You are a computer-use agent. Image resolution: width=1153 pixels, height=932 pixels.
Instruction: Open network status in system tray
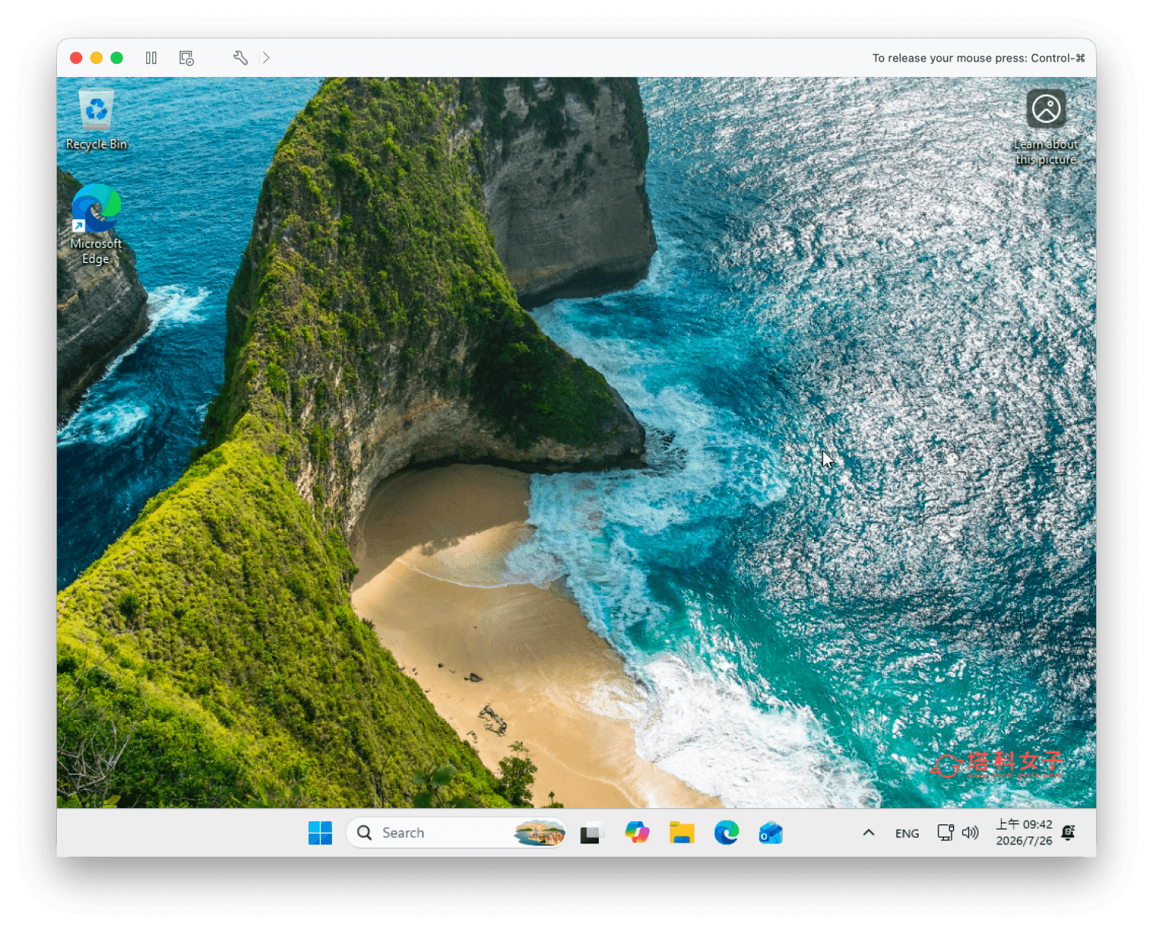[x=945, y=833]
